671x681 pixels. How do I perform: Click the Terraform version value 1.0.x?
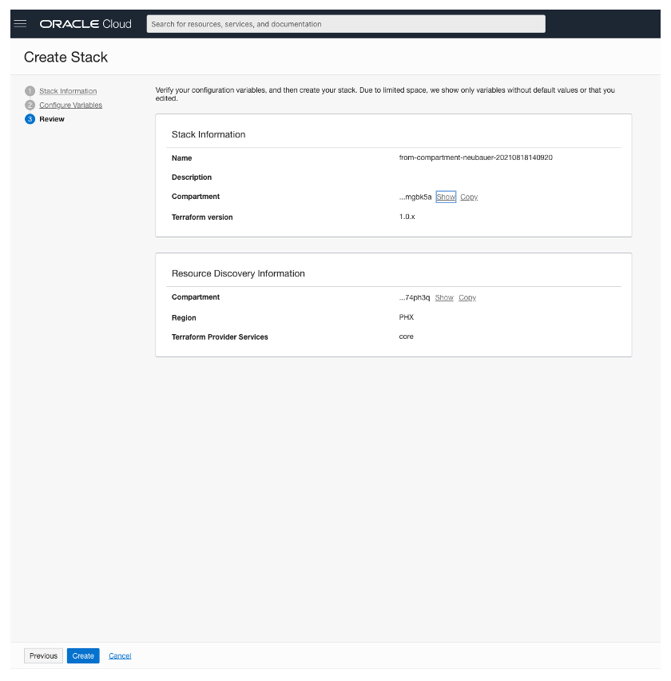pyautogui.click(x=407, y=217)
